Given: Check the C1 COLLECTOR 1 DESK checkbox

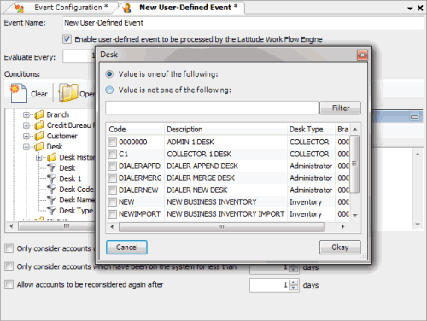Looking at the screenshot, I should [113, 154].
